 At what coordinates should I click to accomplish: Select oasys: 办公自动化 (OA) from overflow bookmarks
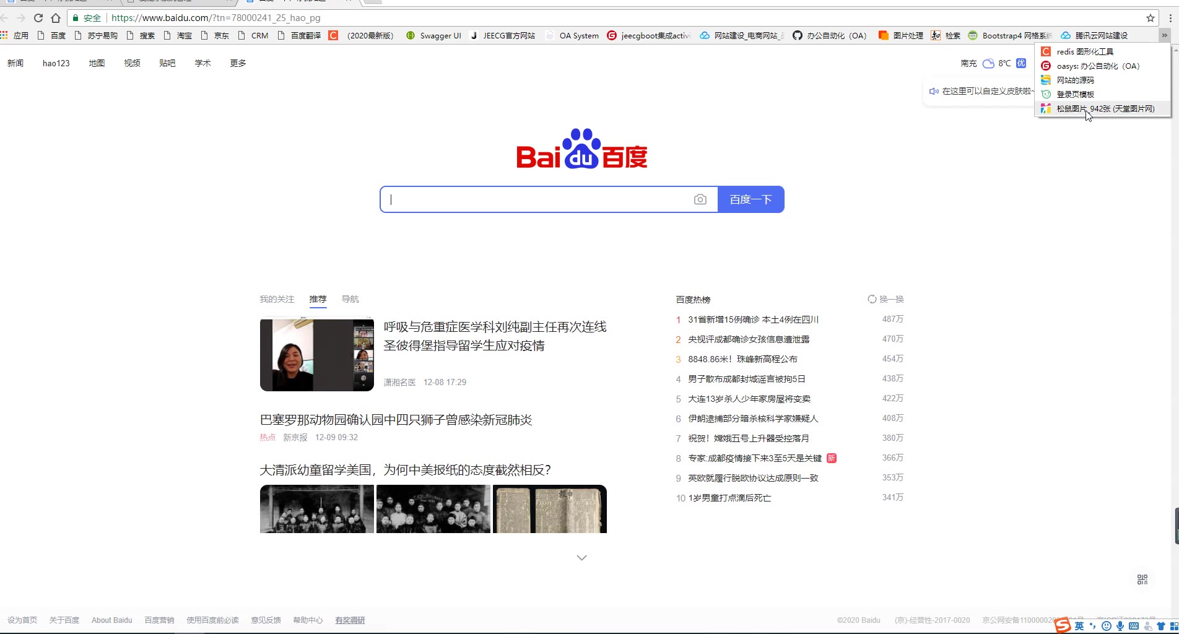coord(1102,66)
